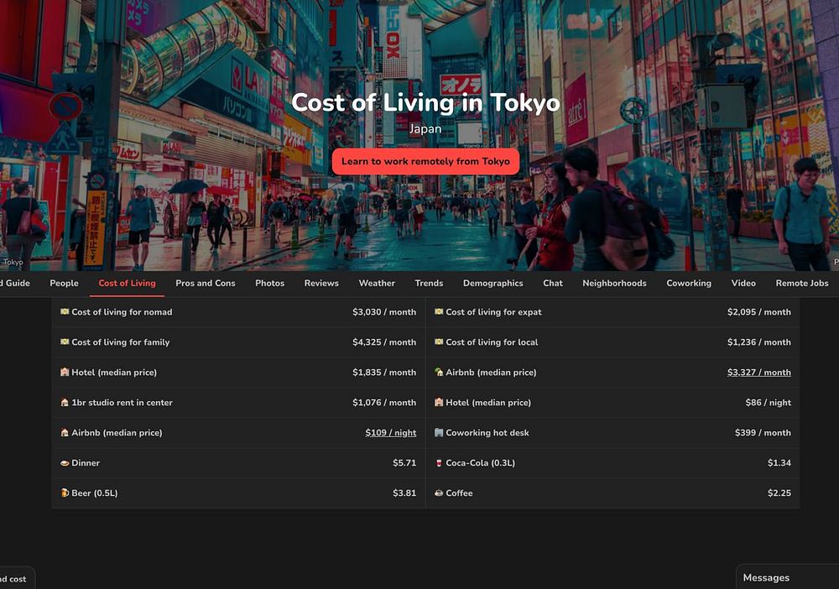The width and height of the screenshot is (839, 589).
Task: Click the $3,030 / month nomad value
Action: [x=384, y=312]
